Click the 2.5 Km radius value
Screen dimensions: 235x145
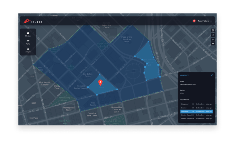pos(182,93)
